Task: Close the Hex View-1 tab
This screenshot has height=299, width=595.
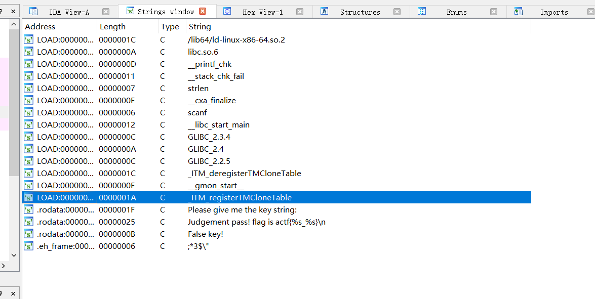Action: click(x=300, y=12)
